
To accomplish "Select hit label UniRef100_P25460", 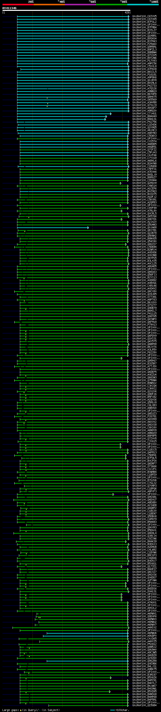I will [x=144, y=44].
